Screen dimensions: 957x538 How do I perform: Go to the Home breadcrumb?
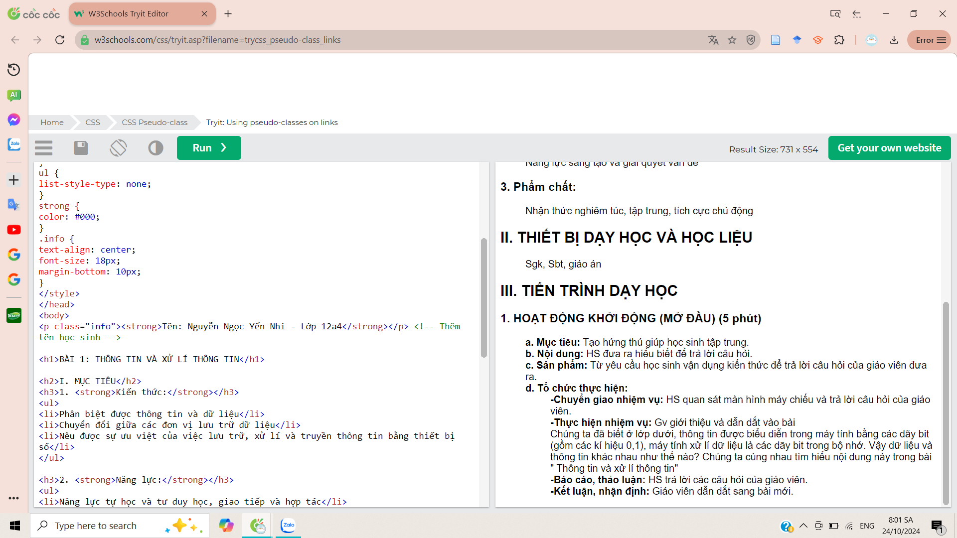(52, 123)
